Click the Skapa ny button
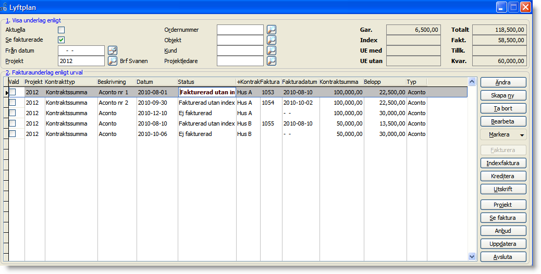 point(503,95)
